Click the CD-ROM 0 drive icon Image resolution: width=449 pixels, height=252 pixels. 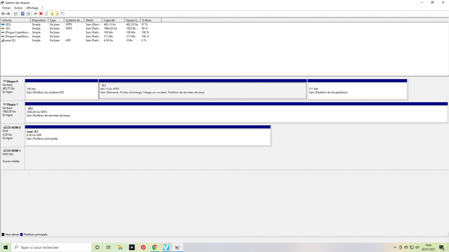(4, 127)
